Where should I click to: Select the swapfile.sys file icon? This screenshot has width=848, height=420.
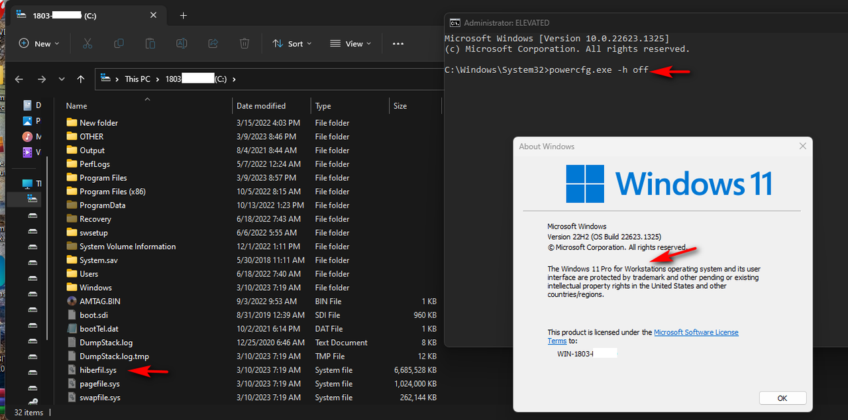(x=72, y=397)
